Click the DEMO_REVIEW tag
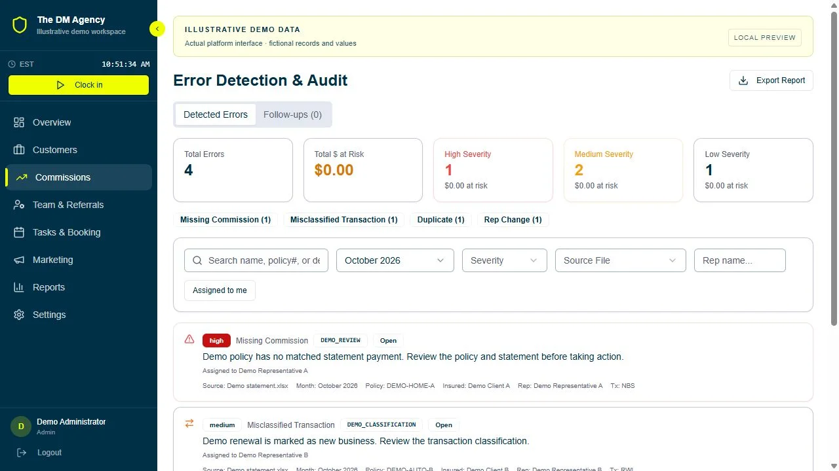 (340, 340)
